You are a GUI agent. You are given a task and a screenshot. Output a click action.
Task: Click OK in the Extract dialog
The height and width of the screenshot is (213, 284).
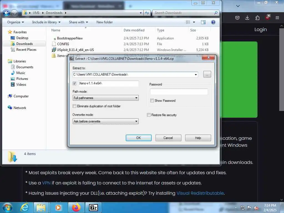pyautogui.click(x=139, y=138)
